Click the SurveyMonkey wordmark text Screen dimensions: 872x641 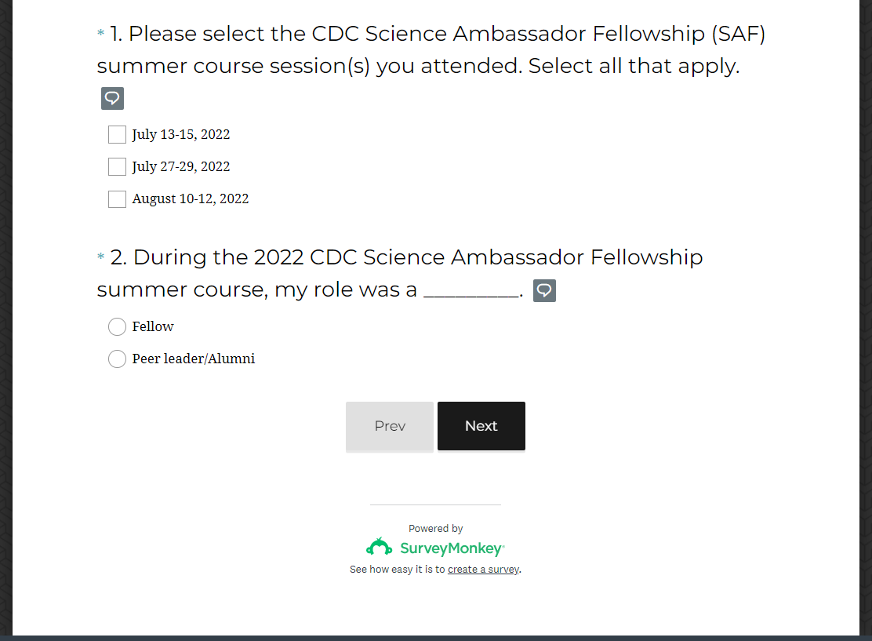(x=452, y=548)
